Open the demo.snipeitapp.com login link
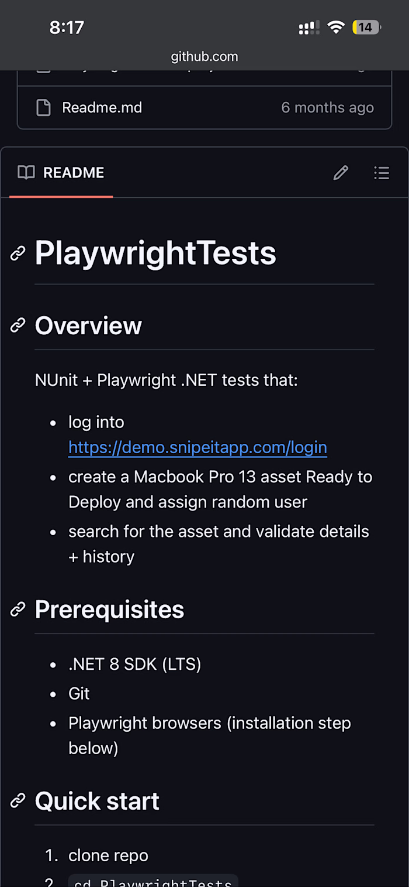 click(x=197, y=447)
